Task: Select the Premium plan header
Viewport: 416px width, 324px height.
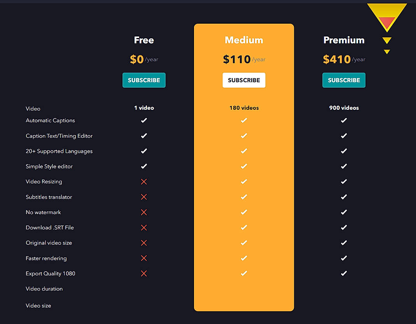Action: point(344,40)
